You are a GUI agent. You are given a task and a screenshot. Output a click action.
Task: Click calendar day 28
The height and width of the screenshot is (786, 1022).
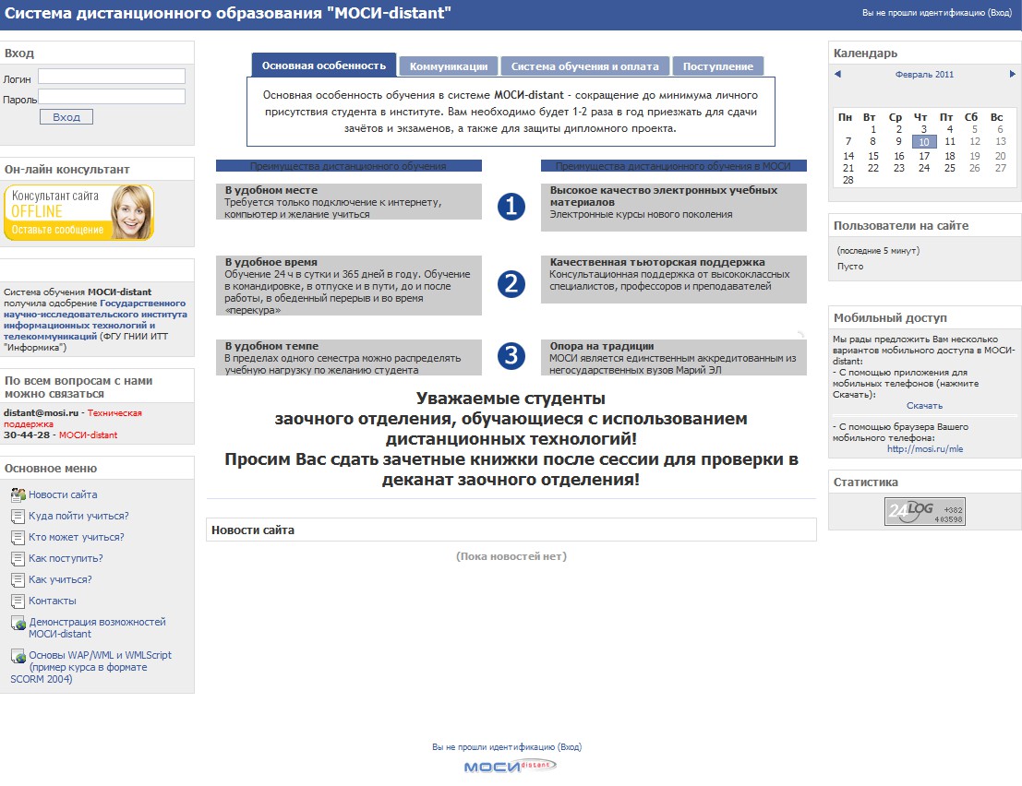tap(848, 181)
